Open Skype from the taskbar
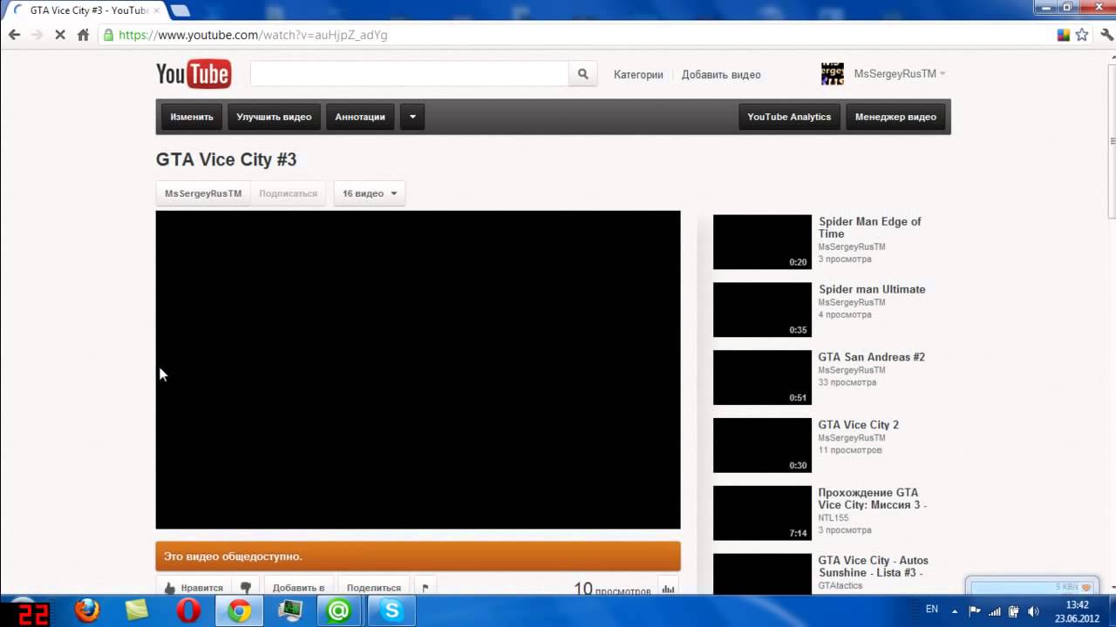Viewport: 1116px width, 627px height. point(391,611)
